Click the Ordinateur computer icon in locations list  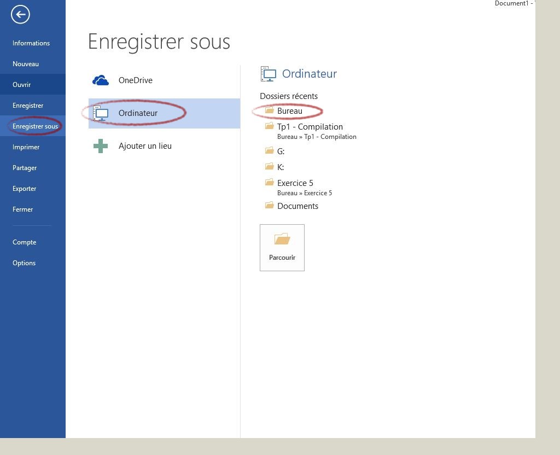[x=101, y=113]
